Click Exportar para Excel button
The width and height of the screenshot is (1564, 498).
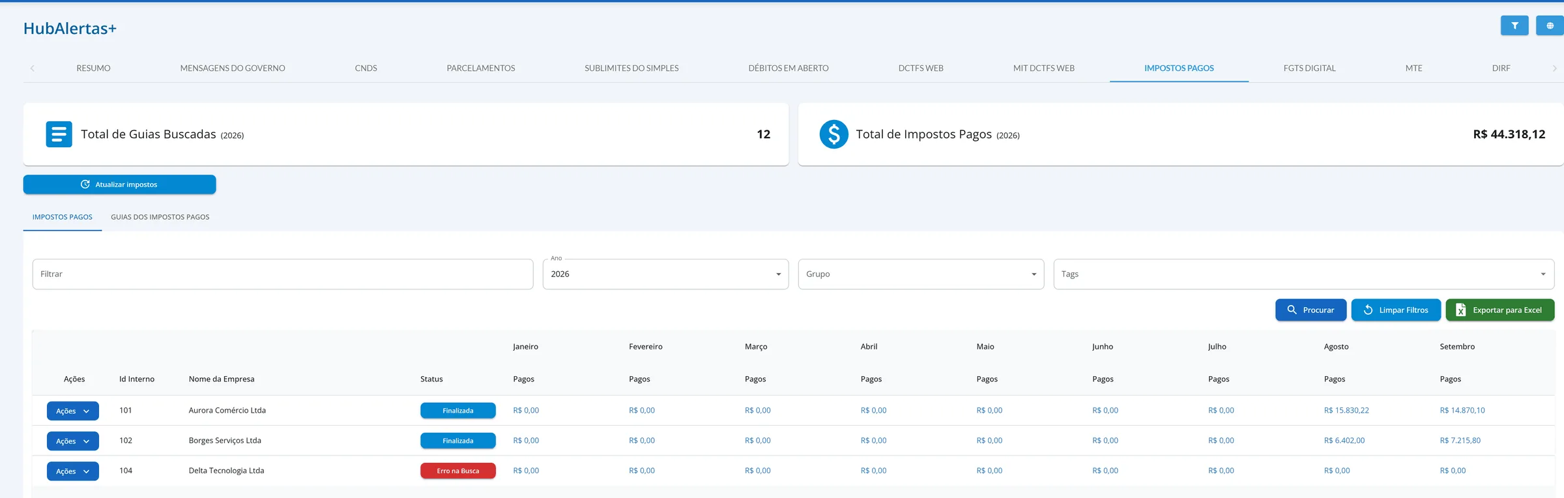pyautogui.click(x=1500, y=310)
